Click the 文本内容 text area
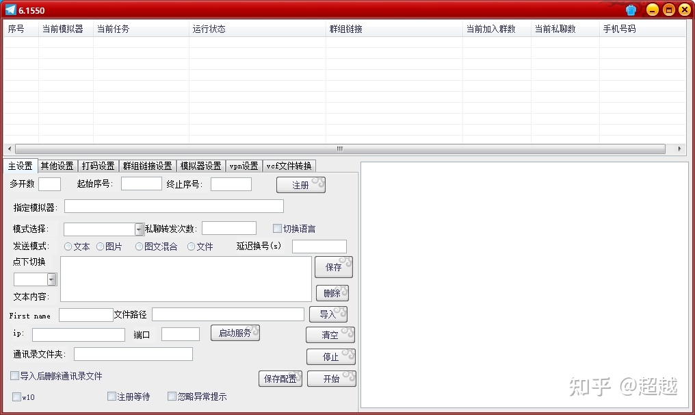This screenshot has height=415, width=695. 186,279
